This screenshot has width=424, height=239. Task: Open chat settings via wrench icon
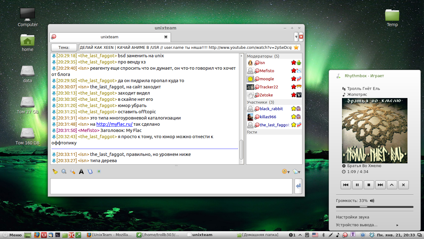[73, 171]
